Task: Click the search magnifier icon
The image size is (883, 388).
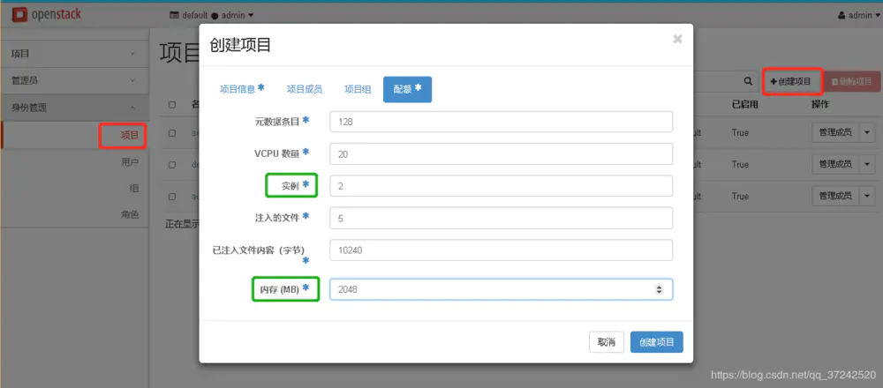Action: pos(748,81)
